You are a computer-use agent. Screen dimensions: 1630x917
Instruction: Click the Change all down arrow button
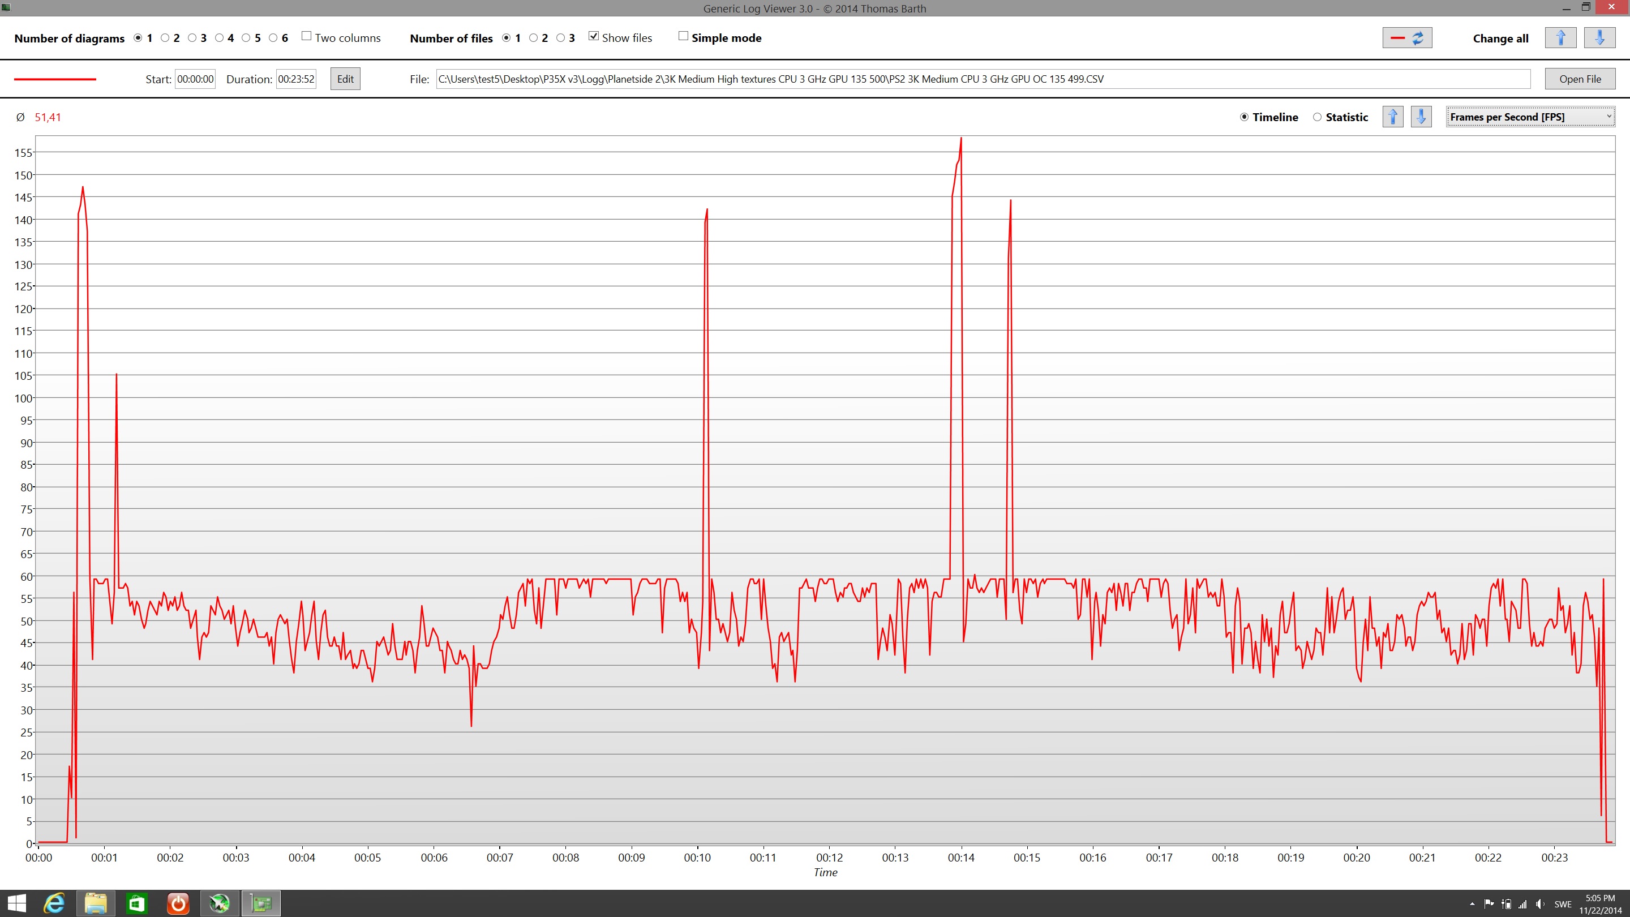(1599, 38)
